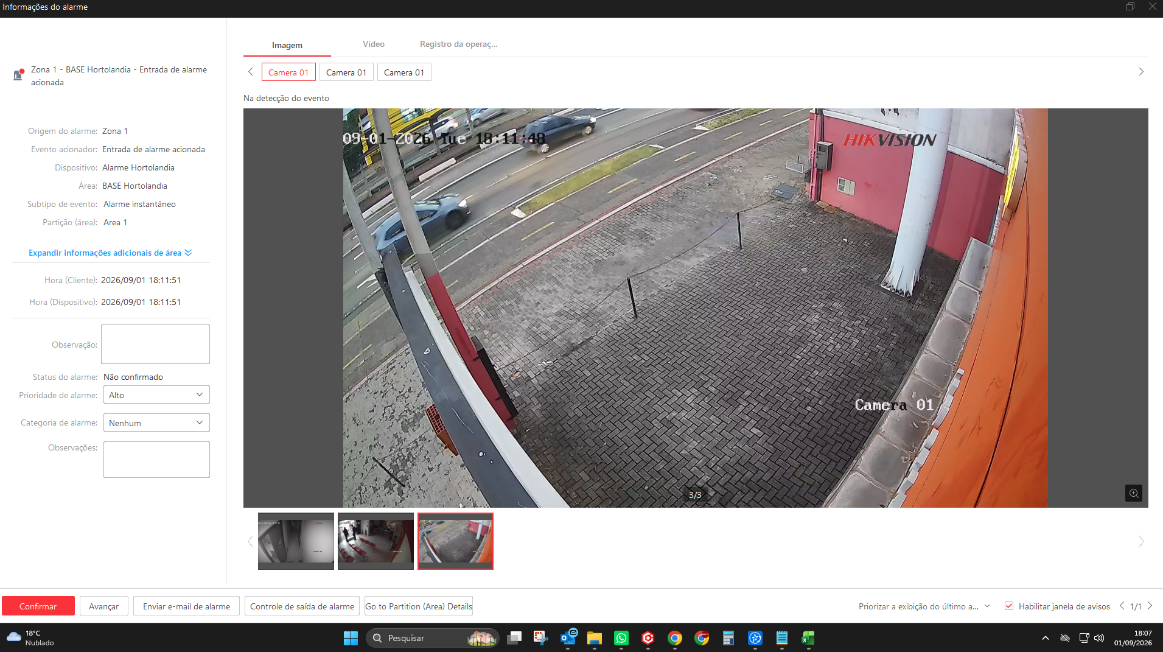Open the weather widget showing 18°C Nublado
1163x652 pixels.
coord(30,638)
